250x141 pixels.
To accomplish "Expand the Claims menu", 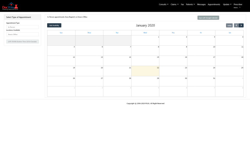I will [x=174, y=4].
